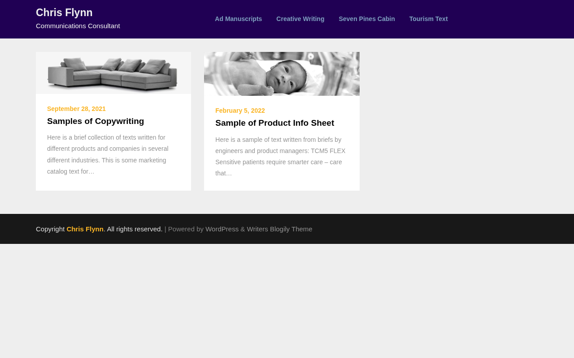
Task: Open the Ad Manuscripts menu item
Action: pyautogui.click(x=238, y=19)
